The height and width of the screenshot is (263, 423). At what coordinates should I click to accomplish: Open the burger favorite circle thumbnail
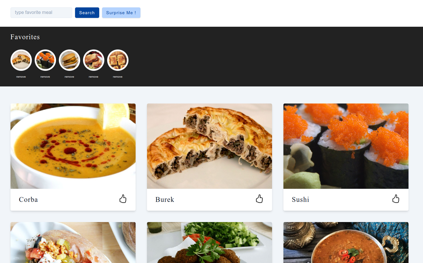click(69, 60)
